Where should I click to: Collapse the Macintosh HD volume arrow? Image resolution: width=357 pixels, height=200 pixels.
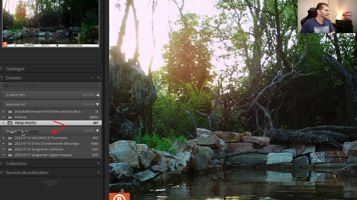point(97,104)
